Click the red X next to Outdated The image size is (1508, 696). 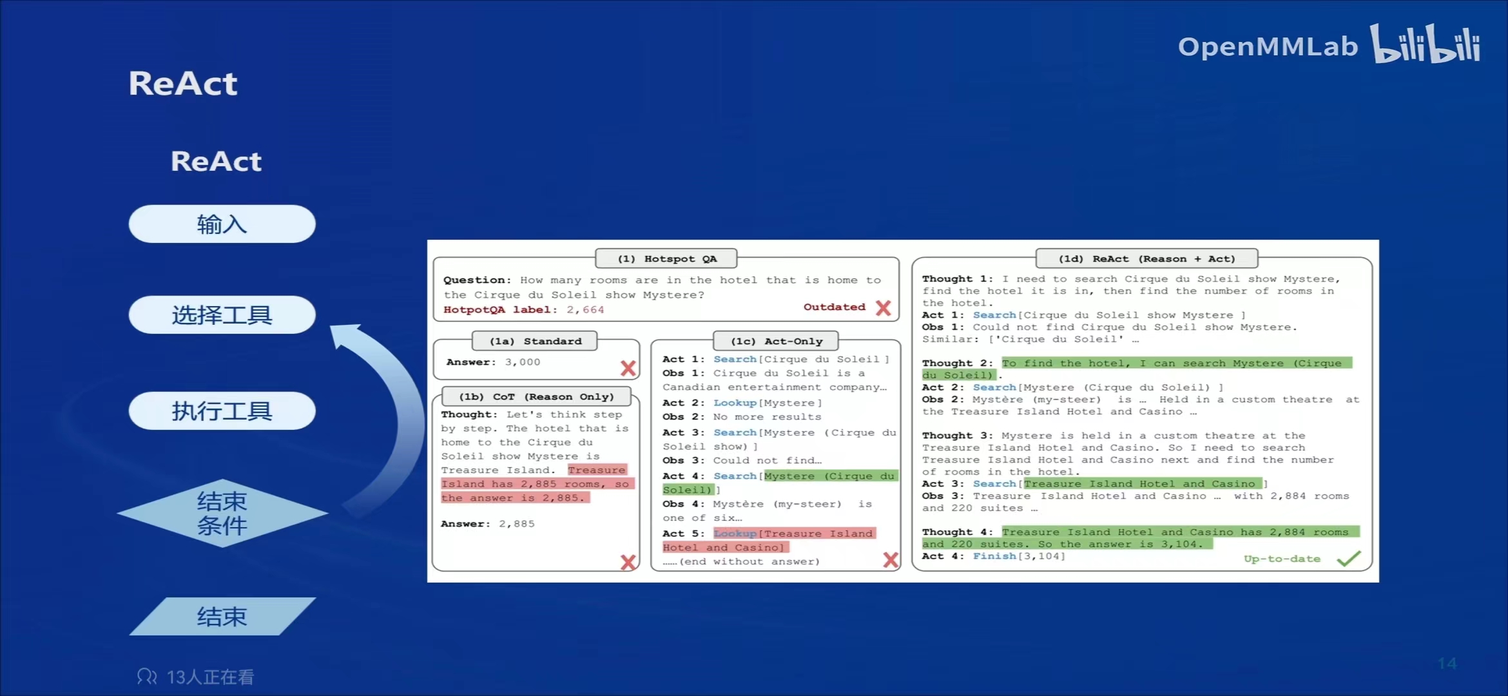883,307
